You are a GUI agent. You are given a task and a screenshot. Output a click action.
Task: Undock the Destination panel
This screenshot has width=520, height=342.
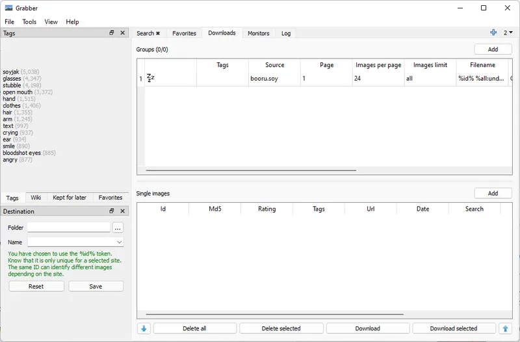[112, 211]
